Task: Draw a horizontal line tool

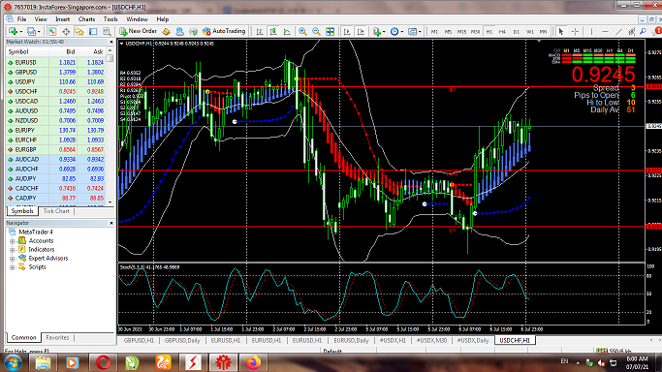Action: 605,31
